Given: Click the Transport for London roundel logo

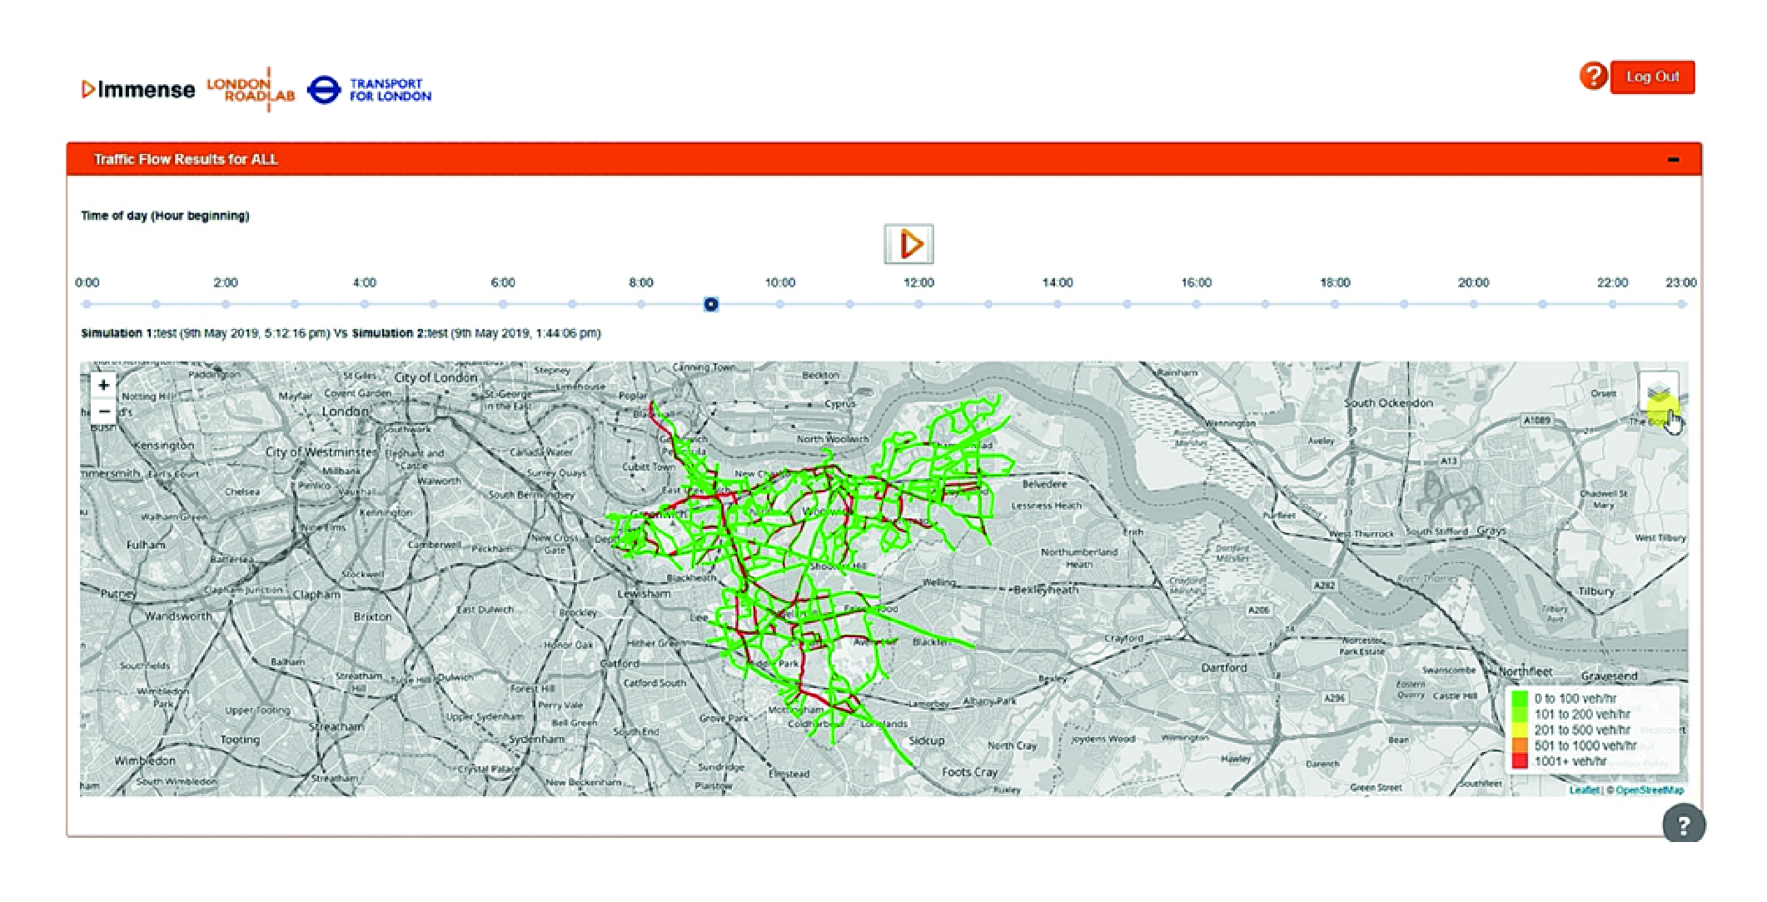Looking at the screenshot, I should tap(324, 90).
